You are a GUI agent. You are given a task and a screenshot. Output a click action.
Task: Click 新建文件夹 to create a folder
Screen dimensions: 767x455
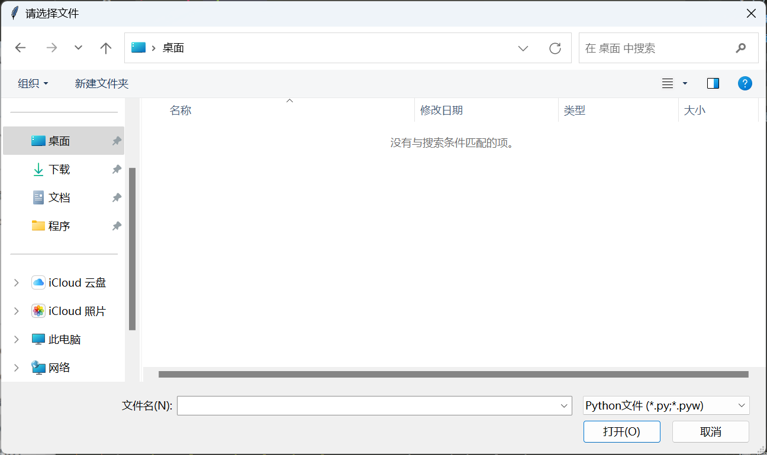(101, 83)
